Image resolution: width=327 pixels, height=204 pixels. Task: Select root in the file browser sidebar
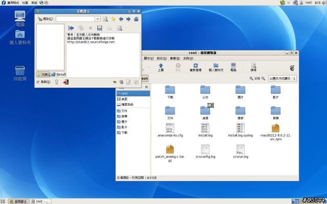click(x=133, y=93)
